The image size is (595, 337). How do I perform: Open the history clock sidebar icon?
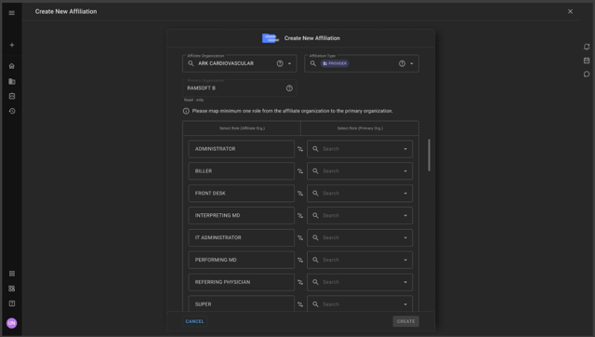12,111
